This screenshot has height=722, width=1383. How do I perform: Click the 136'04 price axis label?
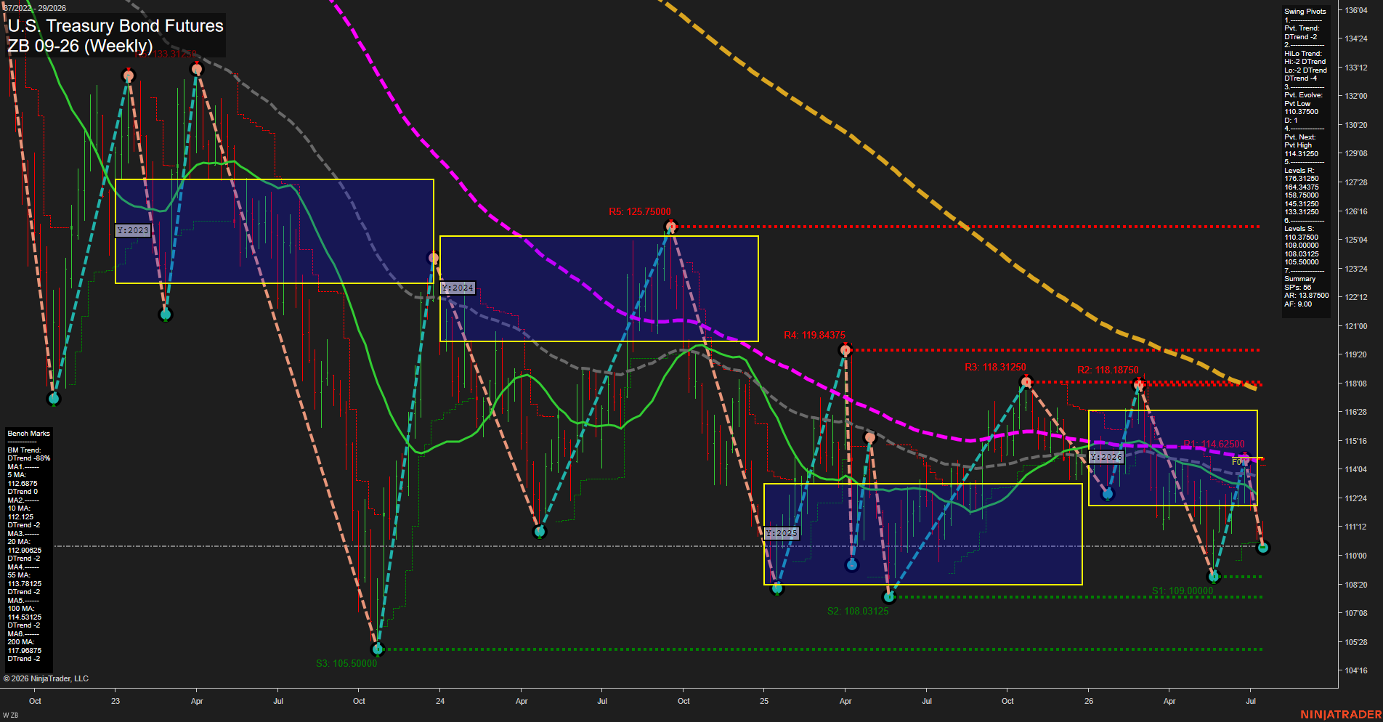(x=1356, y=10)
